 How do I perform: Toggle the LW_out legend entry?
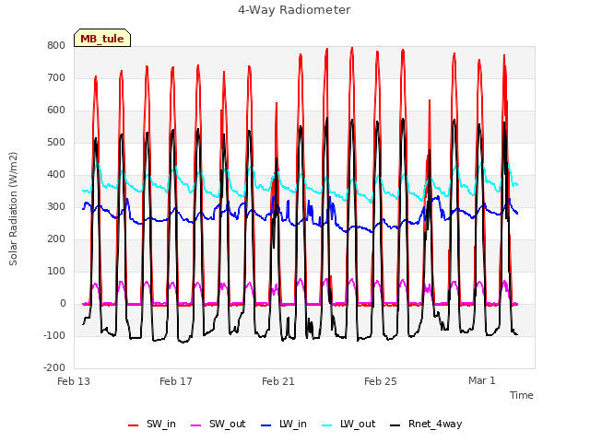(348, 425)
